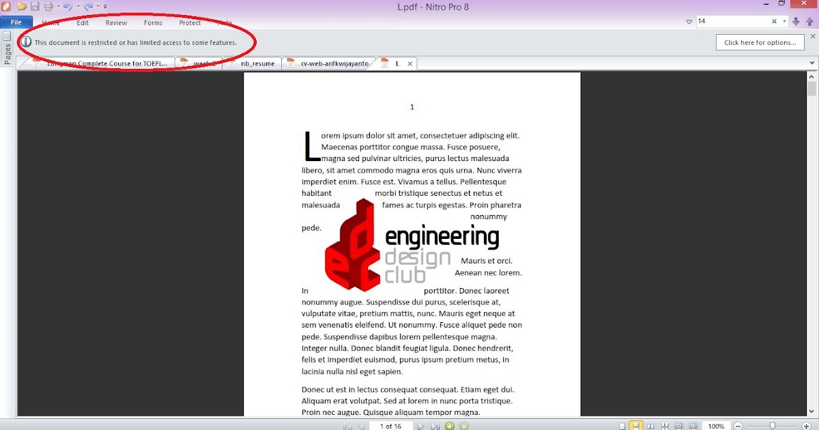Image resolution: width=819 pixels, height=430 pixels.
Task: Find next result with the down arrow
Action: 796,21
